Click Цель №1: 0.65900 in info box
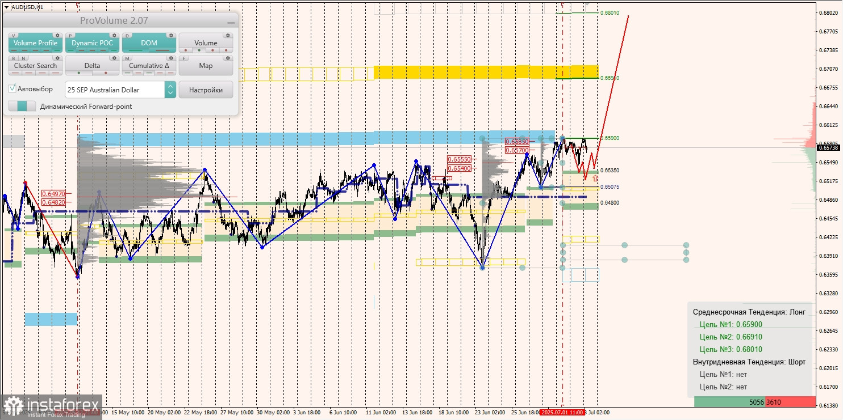The width and height of the screenshot is (843, 420). 731,325
